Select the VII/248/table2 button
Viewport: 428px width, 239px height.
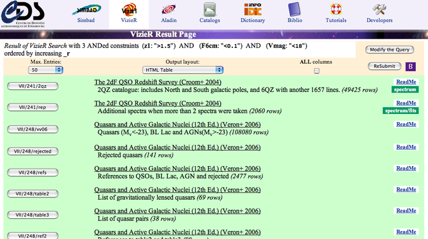click(33, 194)
